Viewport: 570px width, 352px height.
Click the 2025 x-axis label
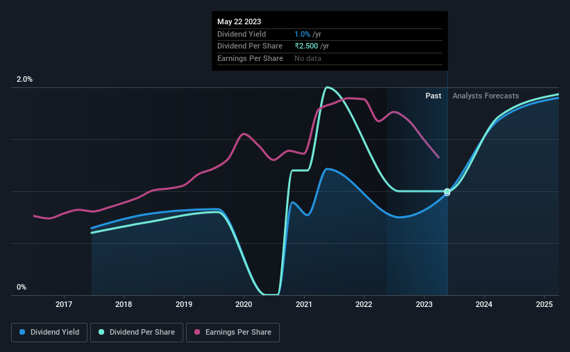pyautogui.click(x=544, y=304)
